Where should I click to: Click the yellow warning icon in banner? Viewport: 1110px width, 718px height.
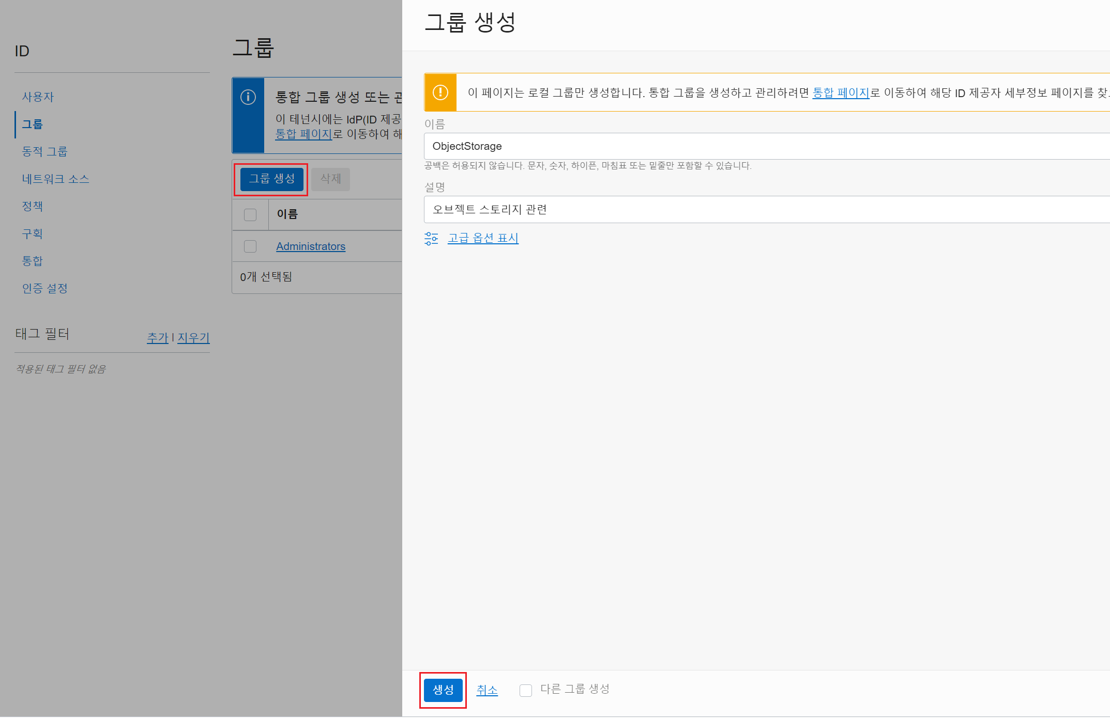point(440,92)
